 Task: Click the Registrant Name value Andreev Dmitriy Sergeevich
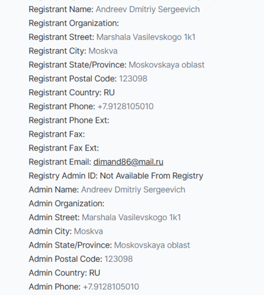coord(148,9)
